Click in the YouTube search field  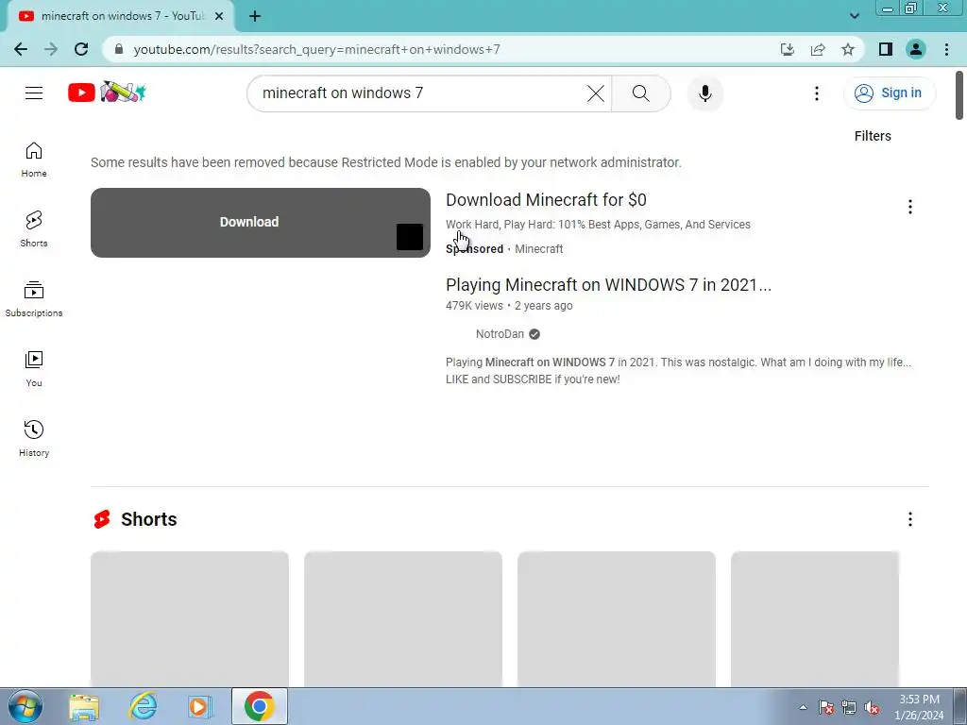[419, 93]
